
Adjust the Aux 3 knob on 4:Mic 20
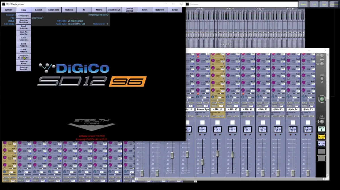tap(228, 68)
